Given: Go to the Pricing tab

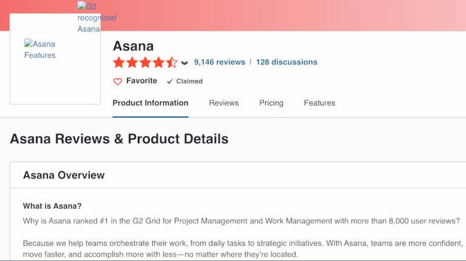Looking at the screenshot, I should [x=271, y=103].
